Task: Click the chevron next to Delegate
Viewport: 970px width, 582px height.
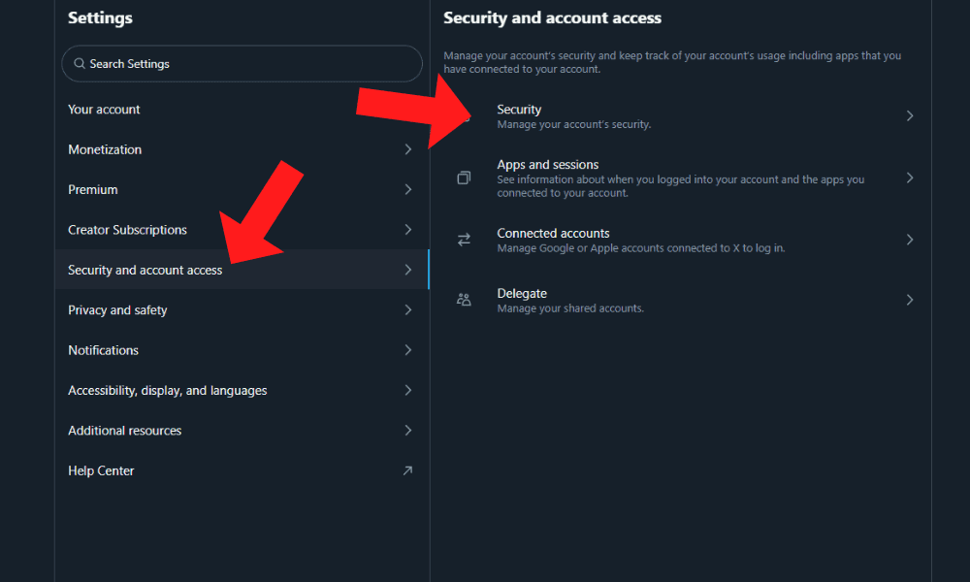Action: [x=909, y=300]
